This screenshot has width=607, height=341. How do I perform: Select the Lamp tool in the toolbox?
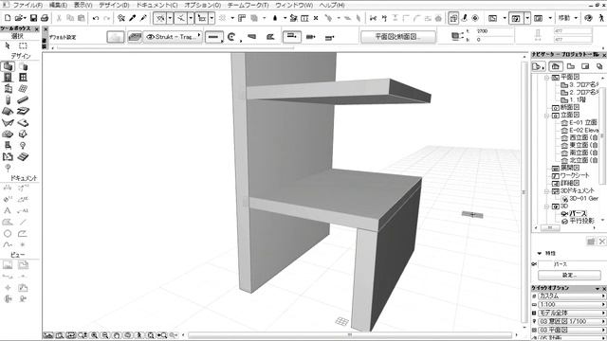[23, 145]
